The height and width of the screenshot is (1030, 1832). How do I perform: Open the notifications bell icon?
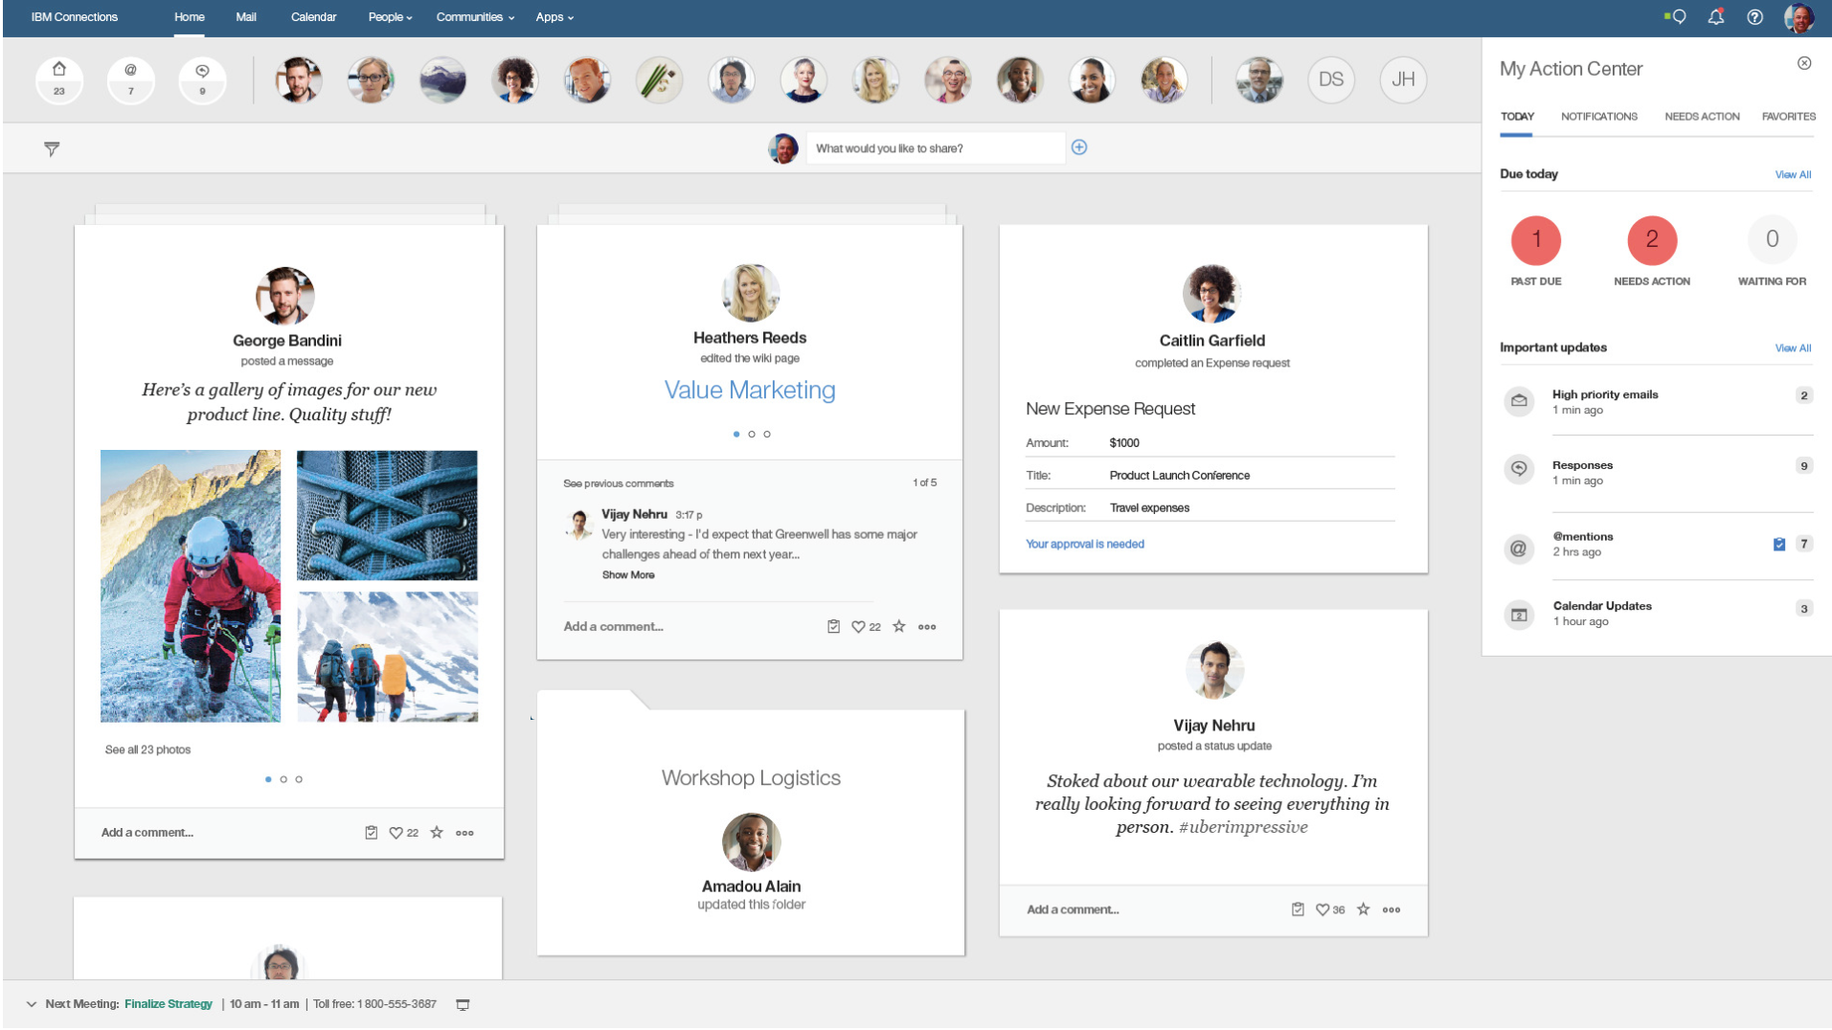(1715, 17)
